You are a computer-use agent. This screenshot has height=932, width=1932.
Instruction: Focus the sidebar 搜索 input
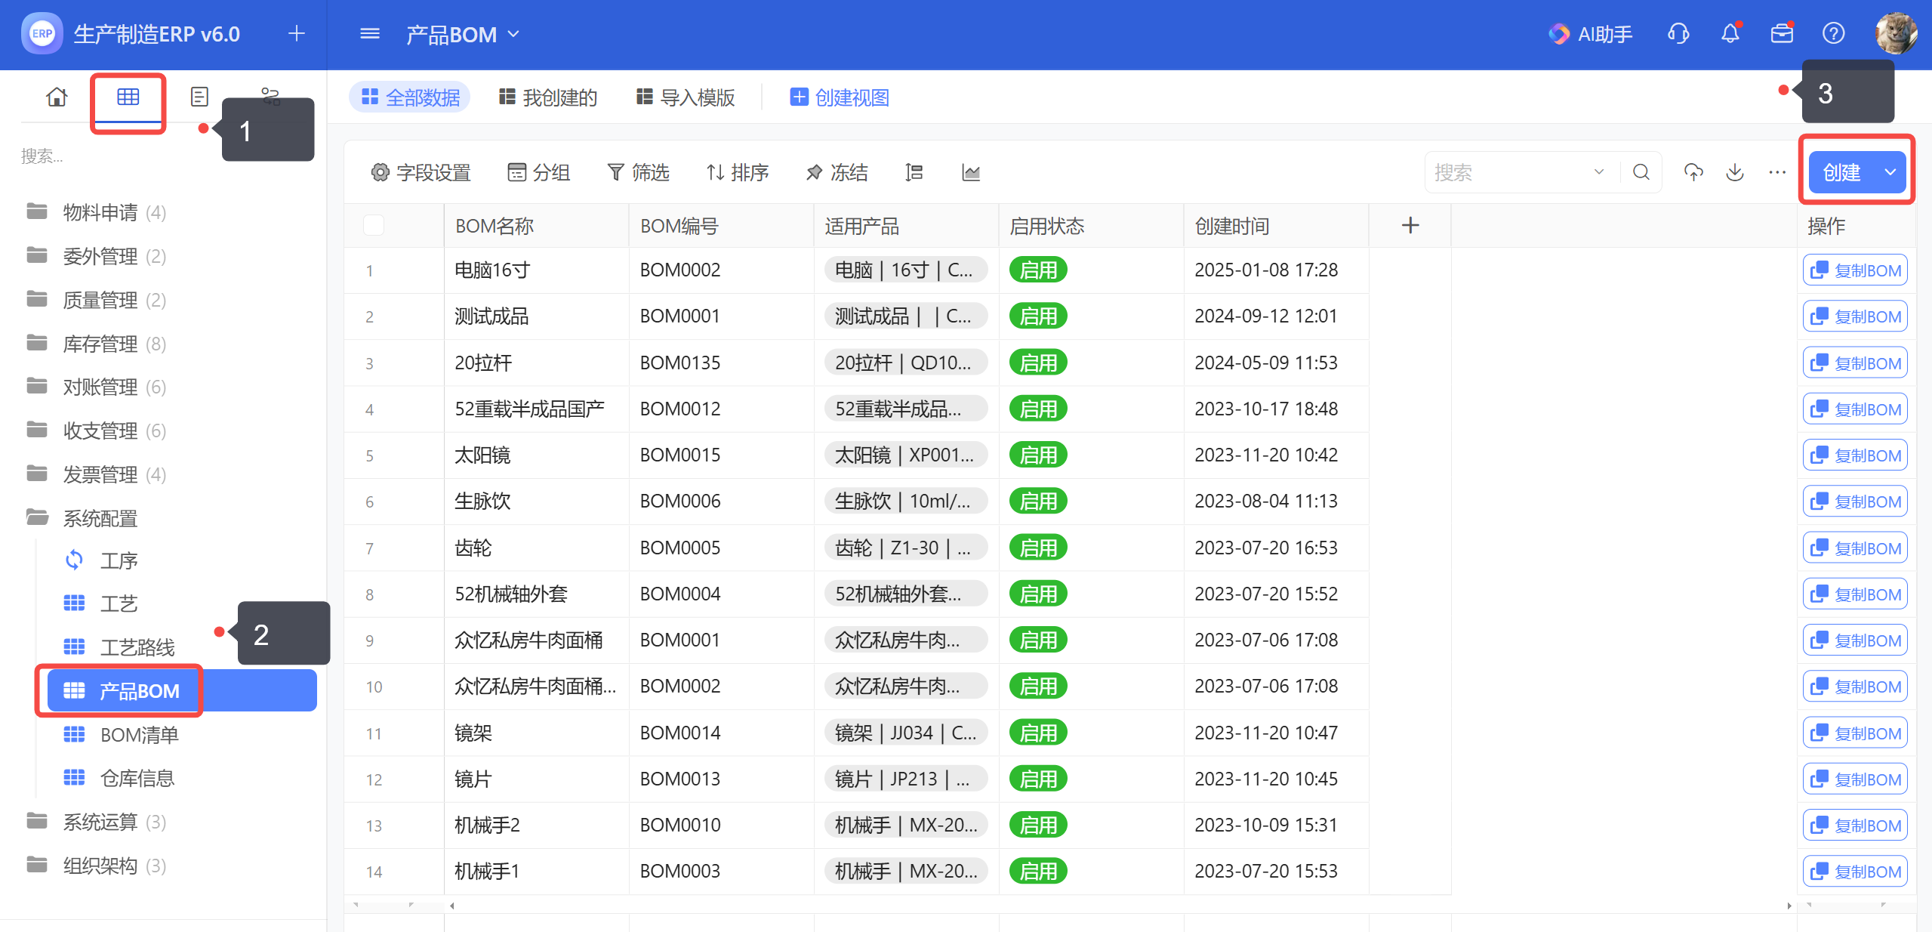coord(163,156)
